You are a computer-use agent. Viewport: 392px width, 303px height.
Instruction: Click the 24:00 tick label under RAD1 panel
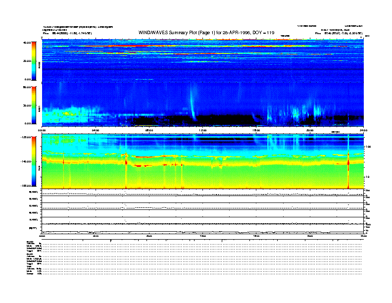click(x=363, y=130)
